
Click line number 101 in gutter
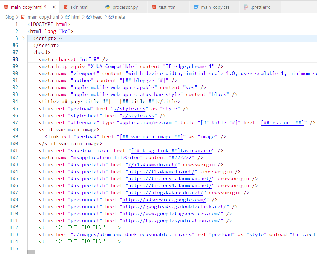tap(14, 150)
